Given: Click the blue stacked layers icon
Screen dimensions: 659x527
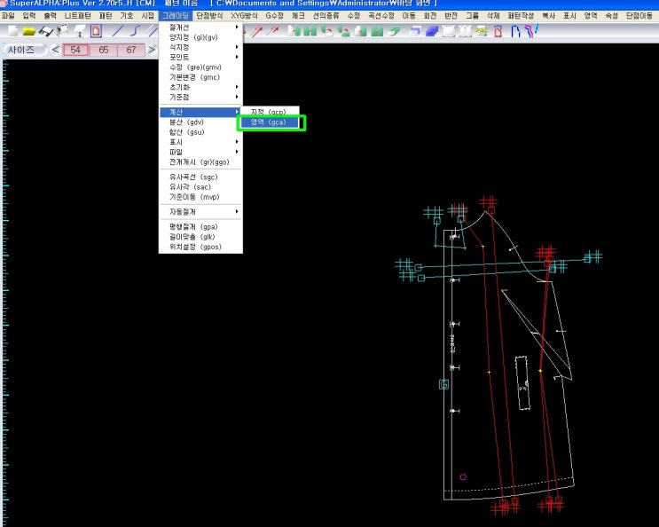Looking at the screenshot, I should [432, 31].
